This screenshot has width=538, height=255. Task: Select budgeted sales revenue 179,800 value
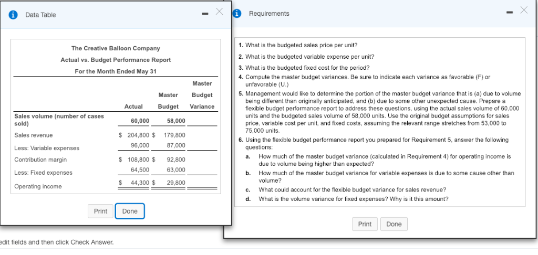click(x=174, y=135)
